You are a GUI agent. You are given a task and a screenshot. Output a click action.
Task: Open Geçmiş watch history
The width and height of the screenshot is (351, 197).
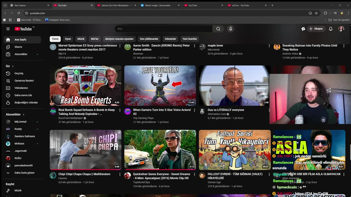click(x=22, y=73)
